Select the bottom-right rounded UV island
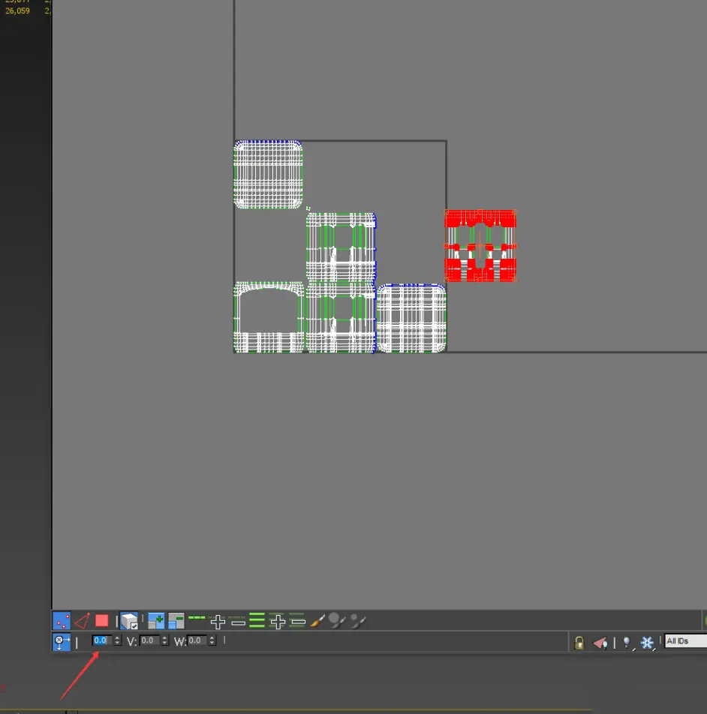This screenshot has height=714, width=707. coord(411,318)
